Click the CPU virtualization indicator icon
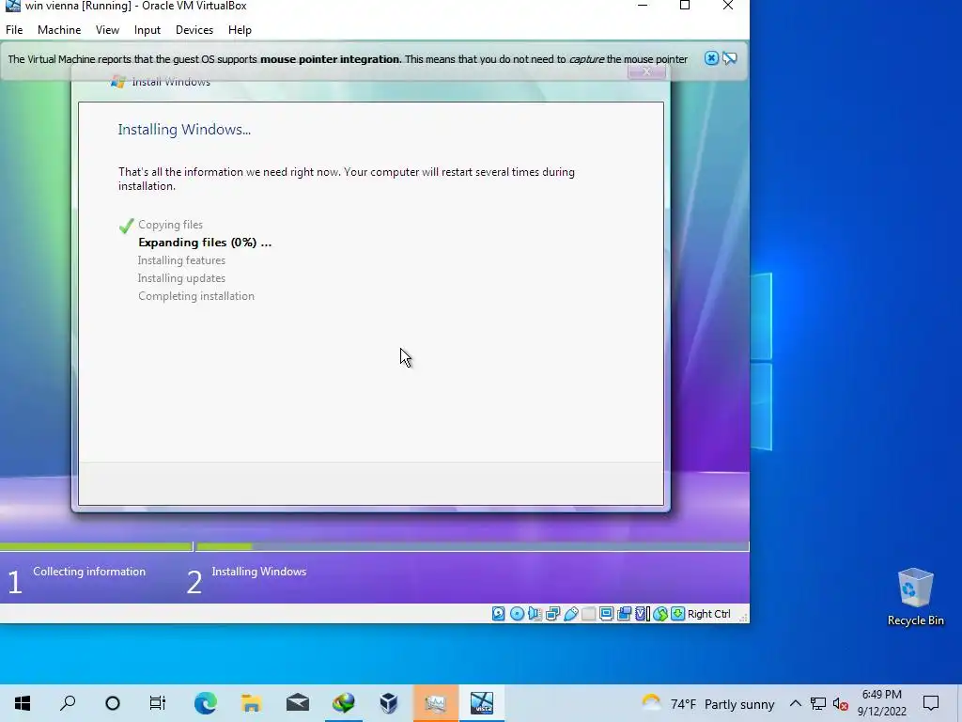This screenshot has height=722, width=962. point(643,613)
